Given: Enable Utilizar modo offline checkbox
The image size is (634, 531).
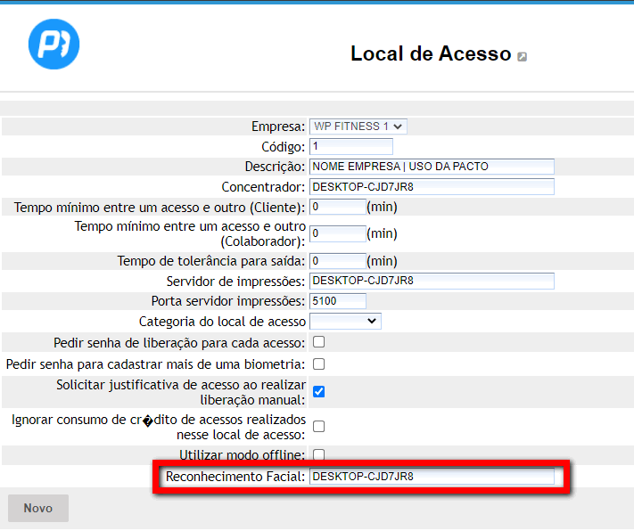Looking at the screenshot, I should pyautogui.click(x=318, y=455).
